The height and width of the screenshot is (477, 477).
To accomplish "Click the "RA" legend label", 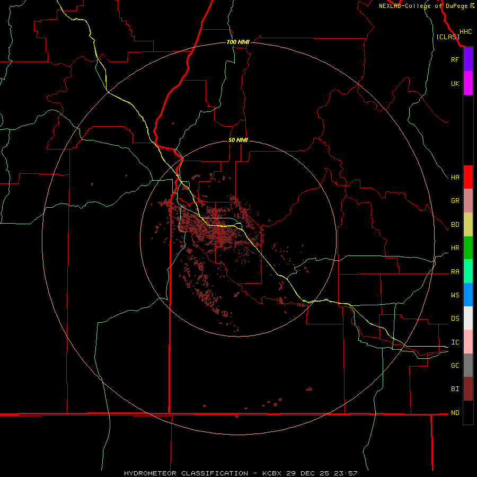I will point(455,272).
